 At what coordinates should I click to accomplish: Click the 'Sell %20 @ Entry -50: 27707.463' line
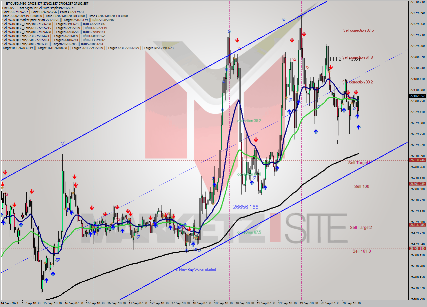[x=53, y=40]
